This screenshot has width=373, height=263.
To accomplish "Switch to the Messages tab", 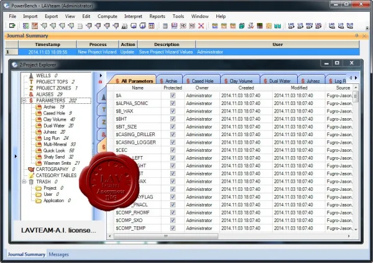I will click(x=58, y=254).
